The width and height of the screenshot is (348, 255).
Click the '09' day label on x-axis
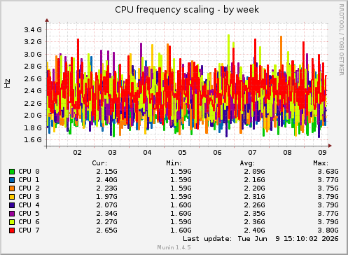coord(323,153)
